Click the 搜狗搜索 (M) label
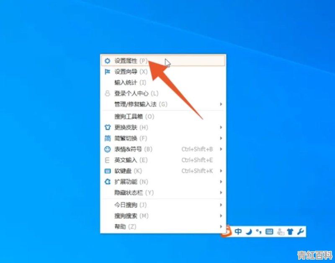Screen dimensions: 335x263 click(x=131, y=216)
